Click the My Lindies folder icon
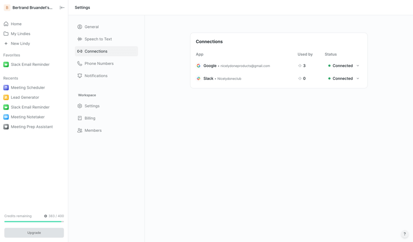 click(x=6, y=33)
